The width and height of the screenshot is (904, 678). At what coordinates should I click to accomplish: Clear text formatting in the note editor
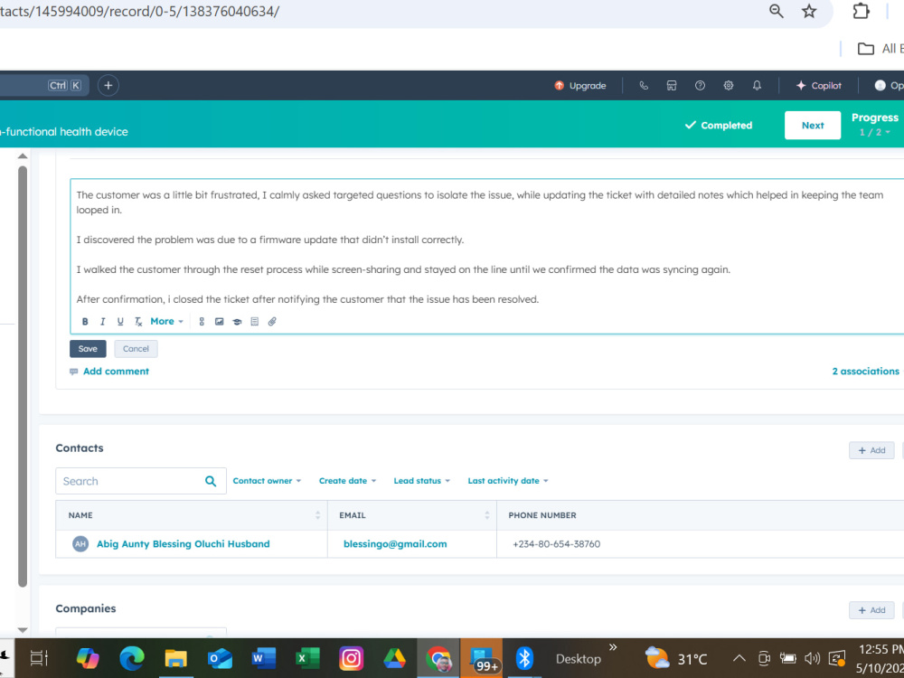[138, 322]
